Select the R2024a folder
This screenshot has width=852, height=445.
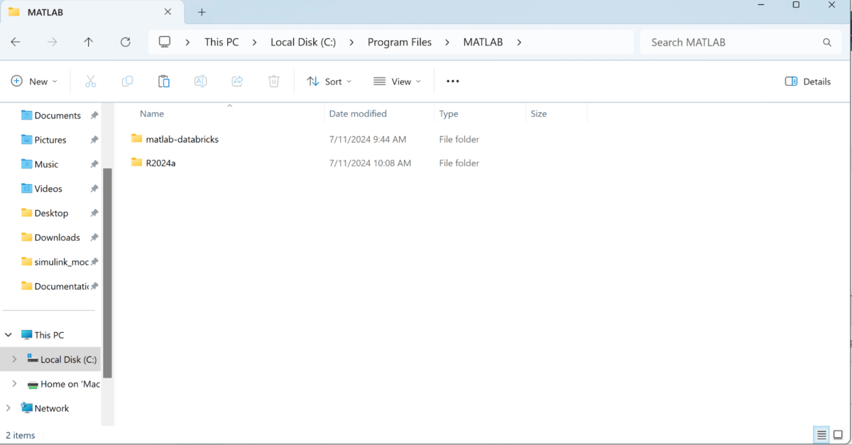tap(160, 163)
